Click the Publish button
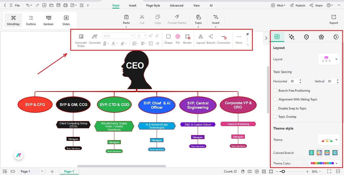Screen dimensions: 344x175 300,5
